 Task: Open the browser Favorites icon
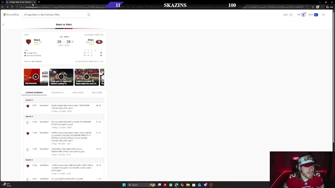313,7
